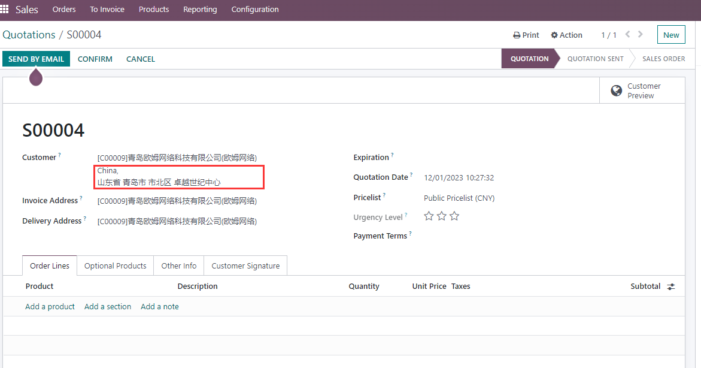The height and width of the screenshot is (368, 701).
Task: Open Customer Preview globe button
Action: tap(642, 91)
